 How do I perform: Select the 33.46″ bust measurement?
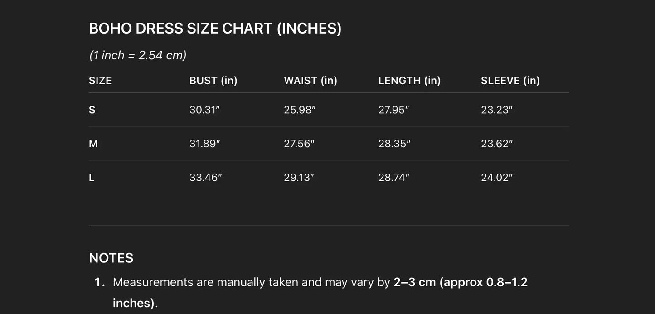coord(205,178)
